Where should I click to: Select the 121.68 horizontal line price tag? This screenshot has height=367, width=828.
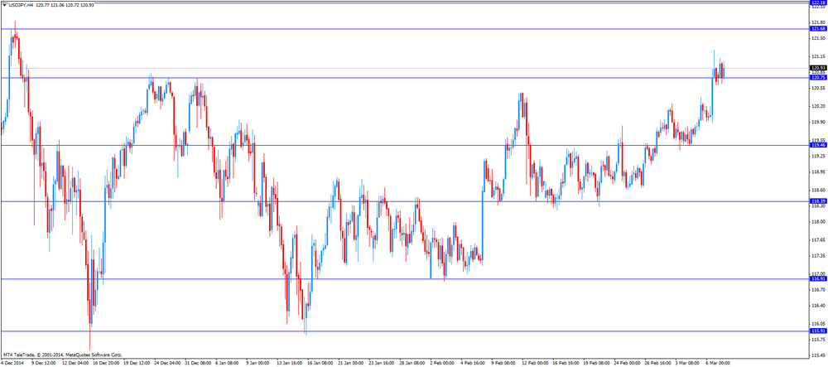pos(817,28)
